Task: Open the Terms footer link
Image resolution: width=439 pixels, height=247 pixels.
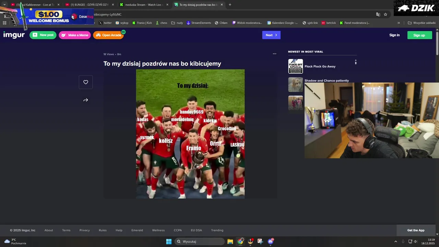Action: [66, 230]
